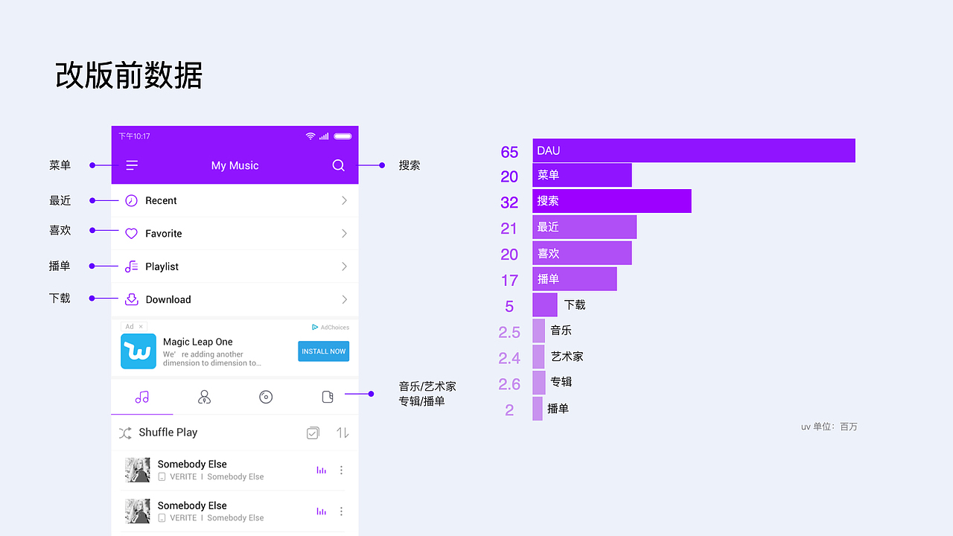Switch to the Songs tab with music note icon
This screenshot has width=953, height=536.
[x=142, y=397]
